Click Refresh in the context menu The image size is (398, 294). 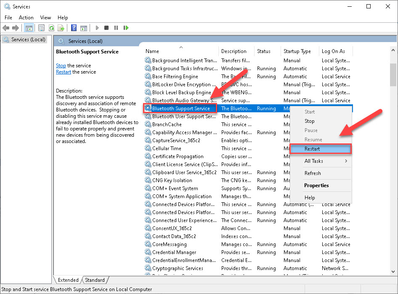click(x=313, y=173)
